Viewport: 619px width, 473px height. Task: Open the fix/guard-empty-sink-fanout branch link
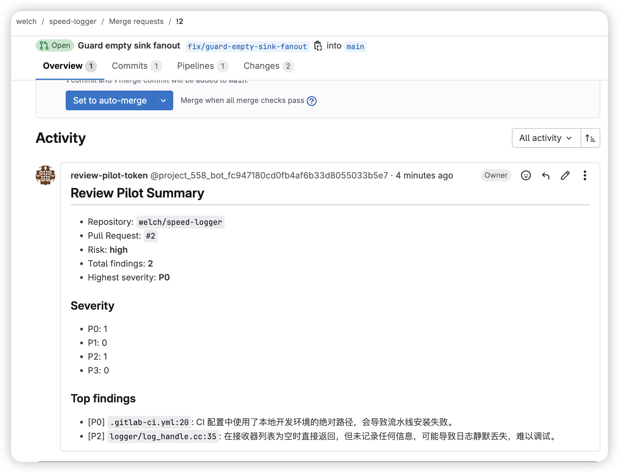tap(247, 46)
